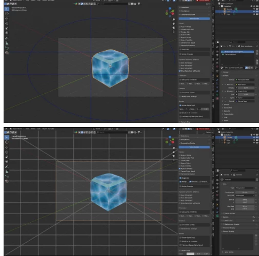Enable Rule of Thirds in upper guides panel
259x256 pixels.
[x=180, y=27]
